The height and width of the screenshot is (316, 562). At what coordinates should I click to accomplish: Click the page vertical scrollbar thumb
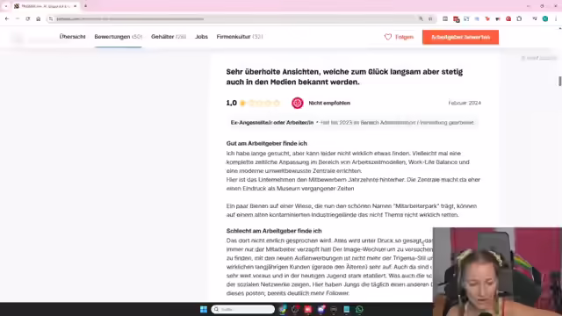coord(560,81)
